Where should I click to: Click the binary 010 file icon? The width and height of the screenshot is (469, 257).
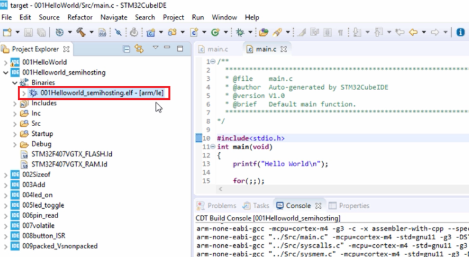tap(103, 32)
